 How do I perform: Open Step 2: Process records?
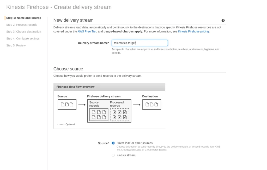tap(22, 25)
